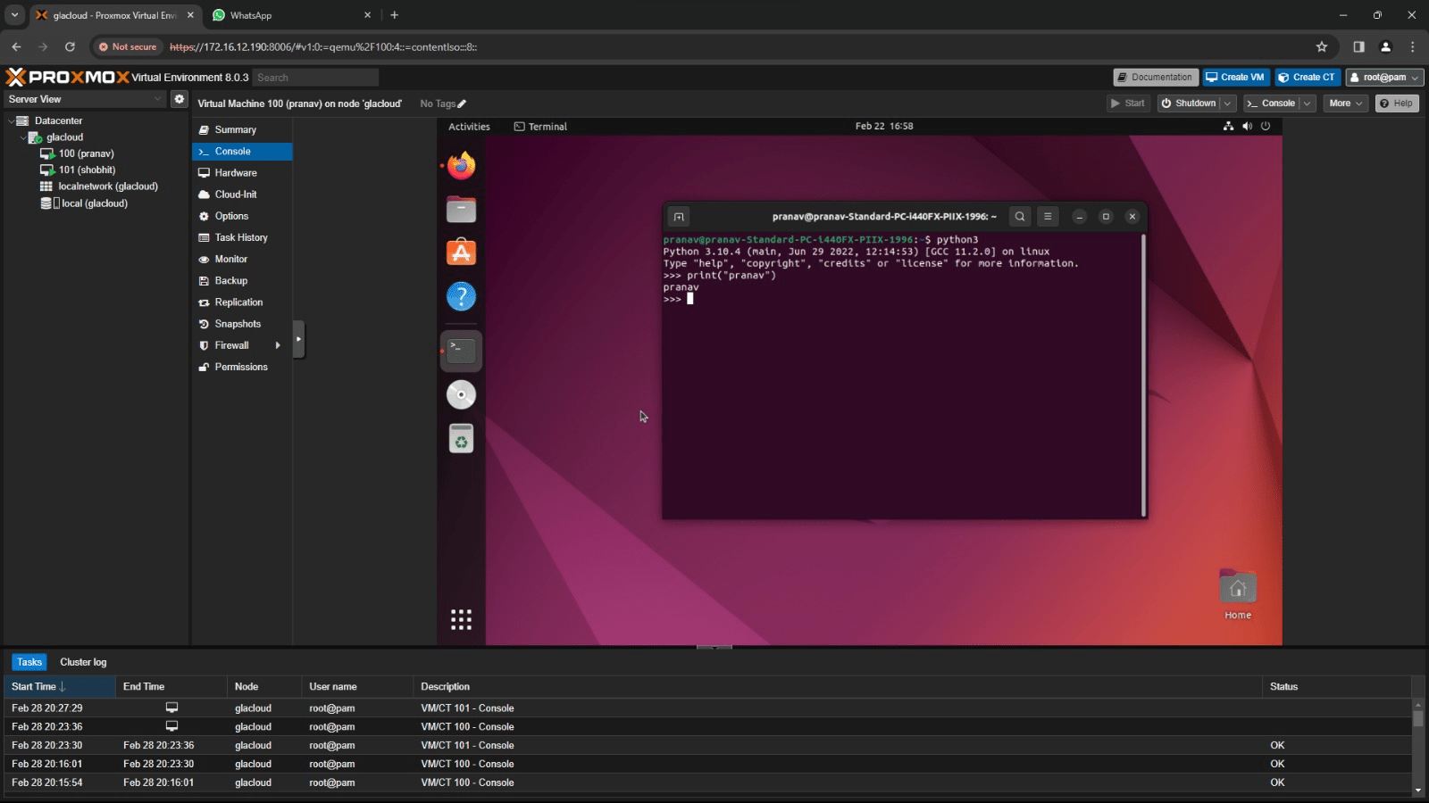Open the Trash icon in the dock
Screen dimensions: 1429x803
pos(461,439)
